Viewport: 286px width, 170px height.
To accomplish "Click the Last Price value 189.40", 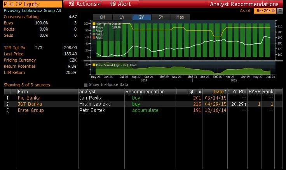I will pyautogui.click(x=70, y=54).
